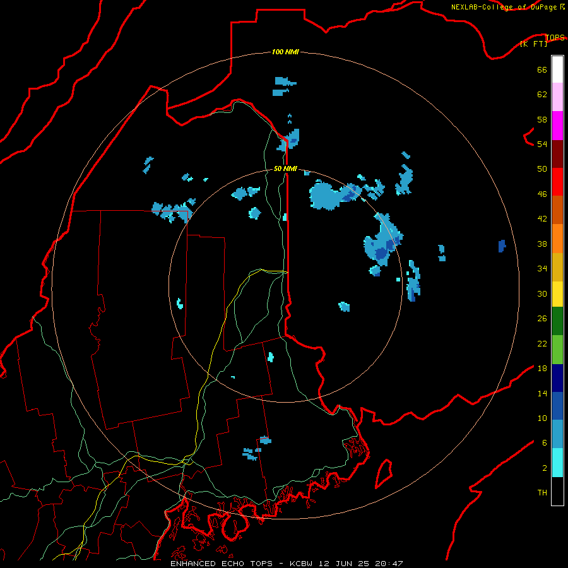Click the "58" legend value

coord(542,119)
